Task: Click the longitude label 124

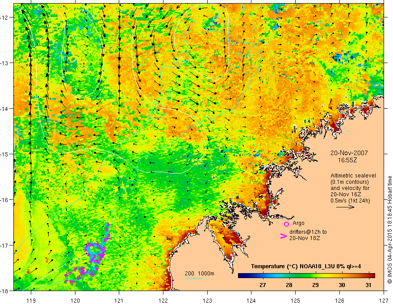Action: [251, 300]
